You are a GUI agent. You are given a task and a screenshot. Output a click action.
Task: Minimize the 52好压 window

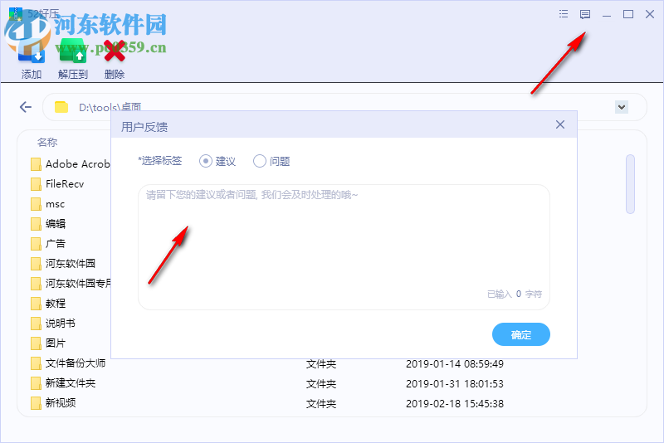[607, 15]
